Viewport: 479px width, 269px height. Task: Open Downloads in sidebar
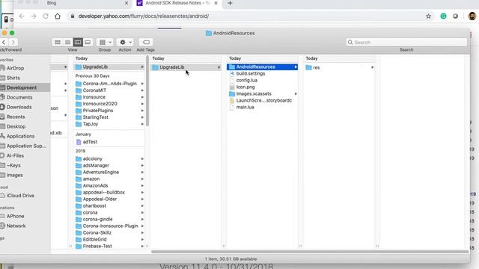(x=19, y=107)
